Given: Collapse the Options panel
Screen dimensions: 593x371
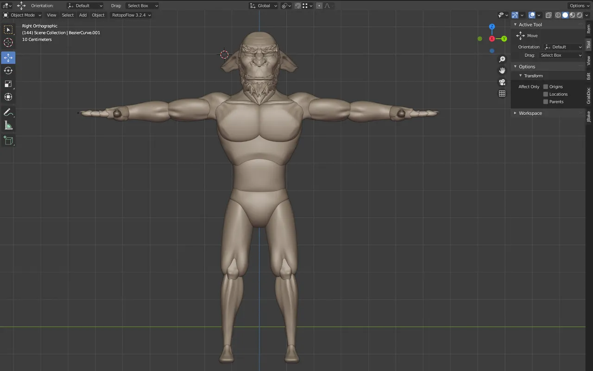Looking at the screenshot, I should [515, 67].
